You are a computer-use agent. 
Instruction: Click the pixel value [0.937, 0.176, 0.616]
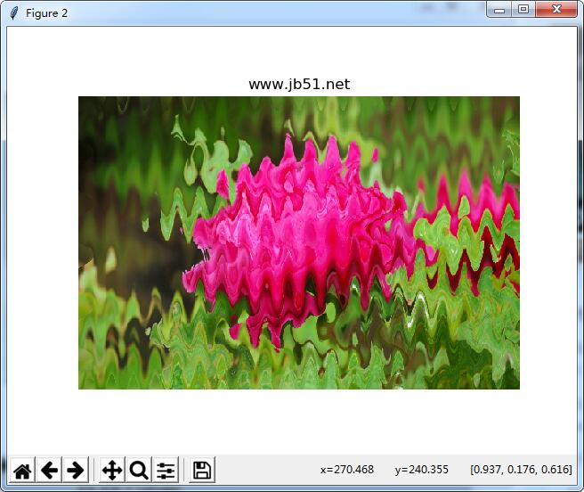(521, 469)
